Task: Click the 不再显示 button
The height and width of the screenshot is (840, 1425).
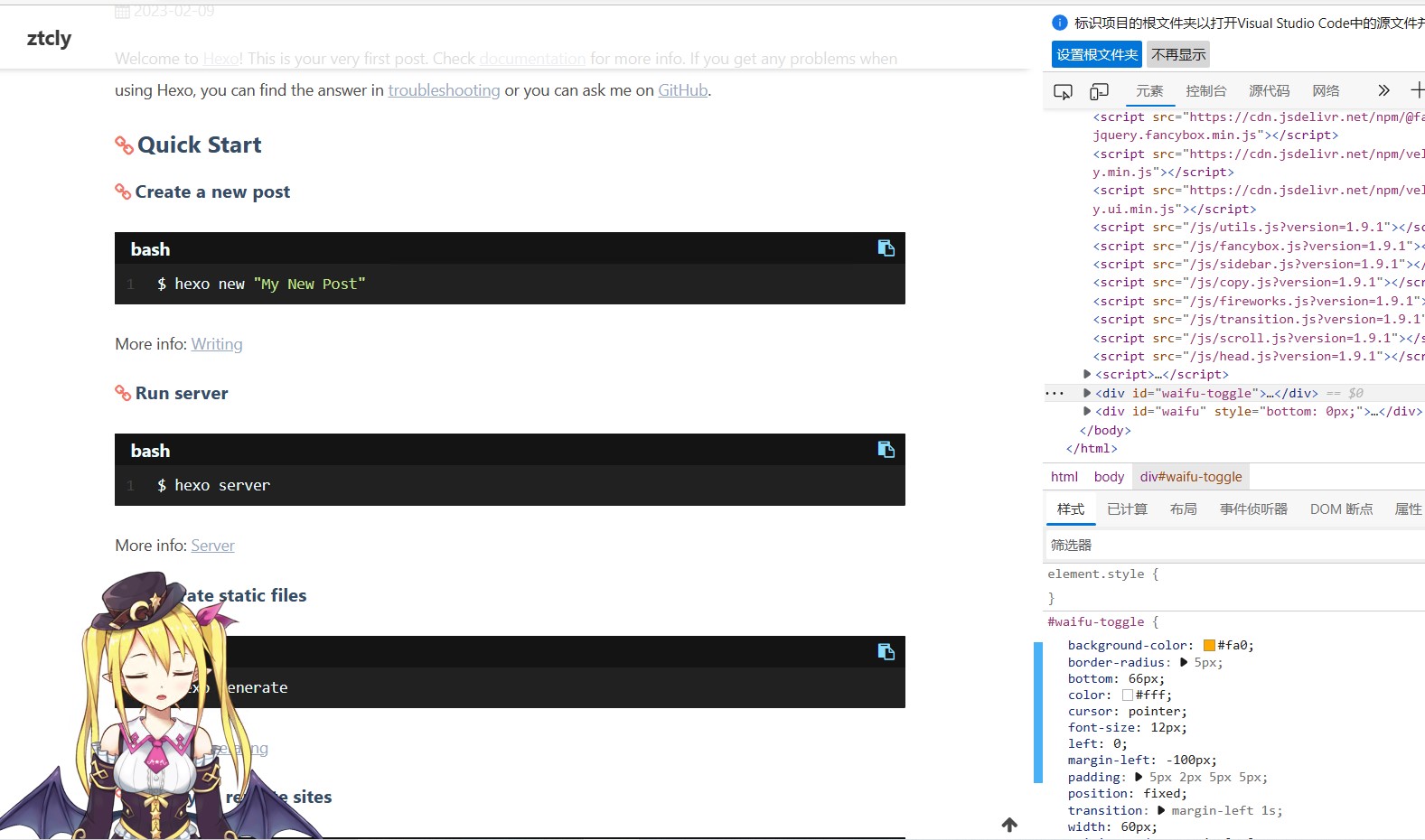Action: (x=1178, y=54)
